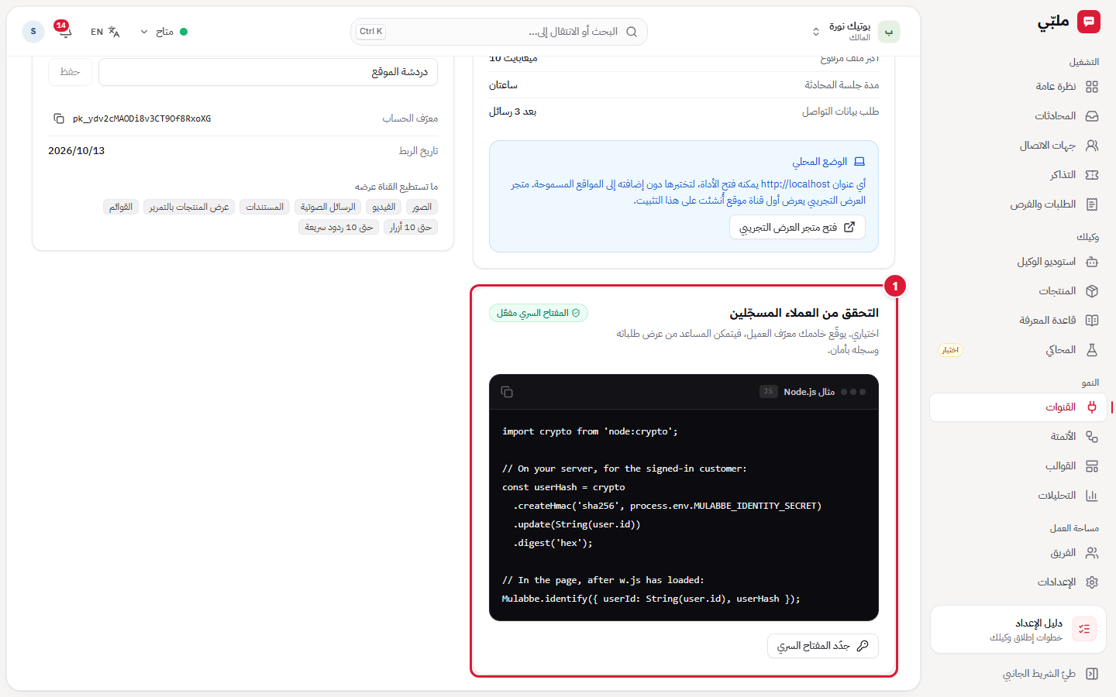Click the المحاكي flask icon
This screenshot has height=697, width=1116.
pyautogui.click(x=1092, y=350)
